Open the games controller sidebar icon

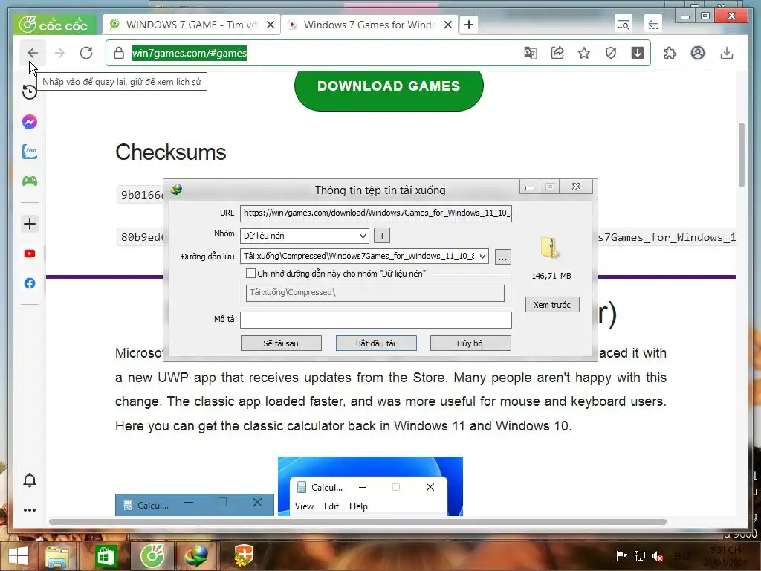tap(30, 181)
